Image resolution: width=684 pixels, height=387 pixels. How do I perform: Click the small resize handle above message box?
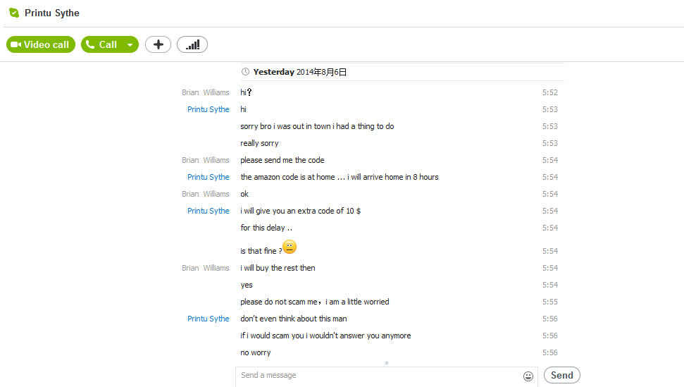[387, 362]
